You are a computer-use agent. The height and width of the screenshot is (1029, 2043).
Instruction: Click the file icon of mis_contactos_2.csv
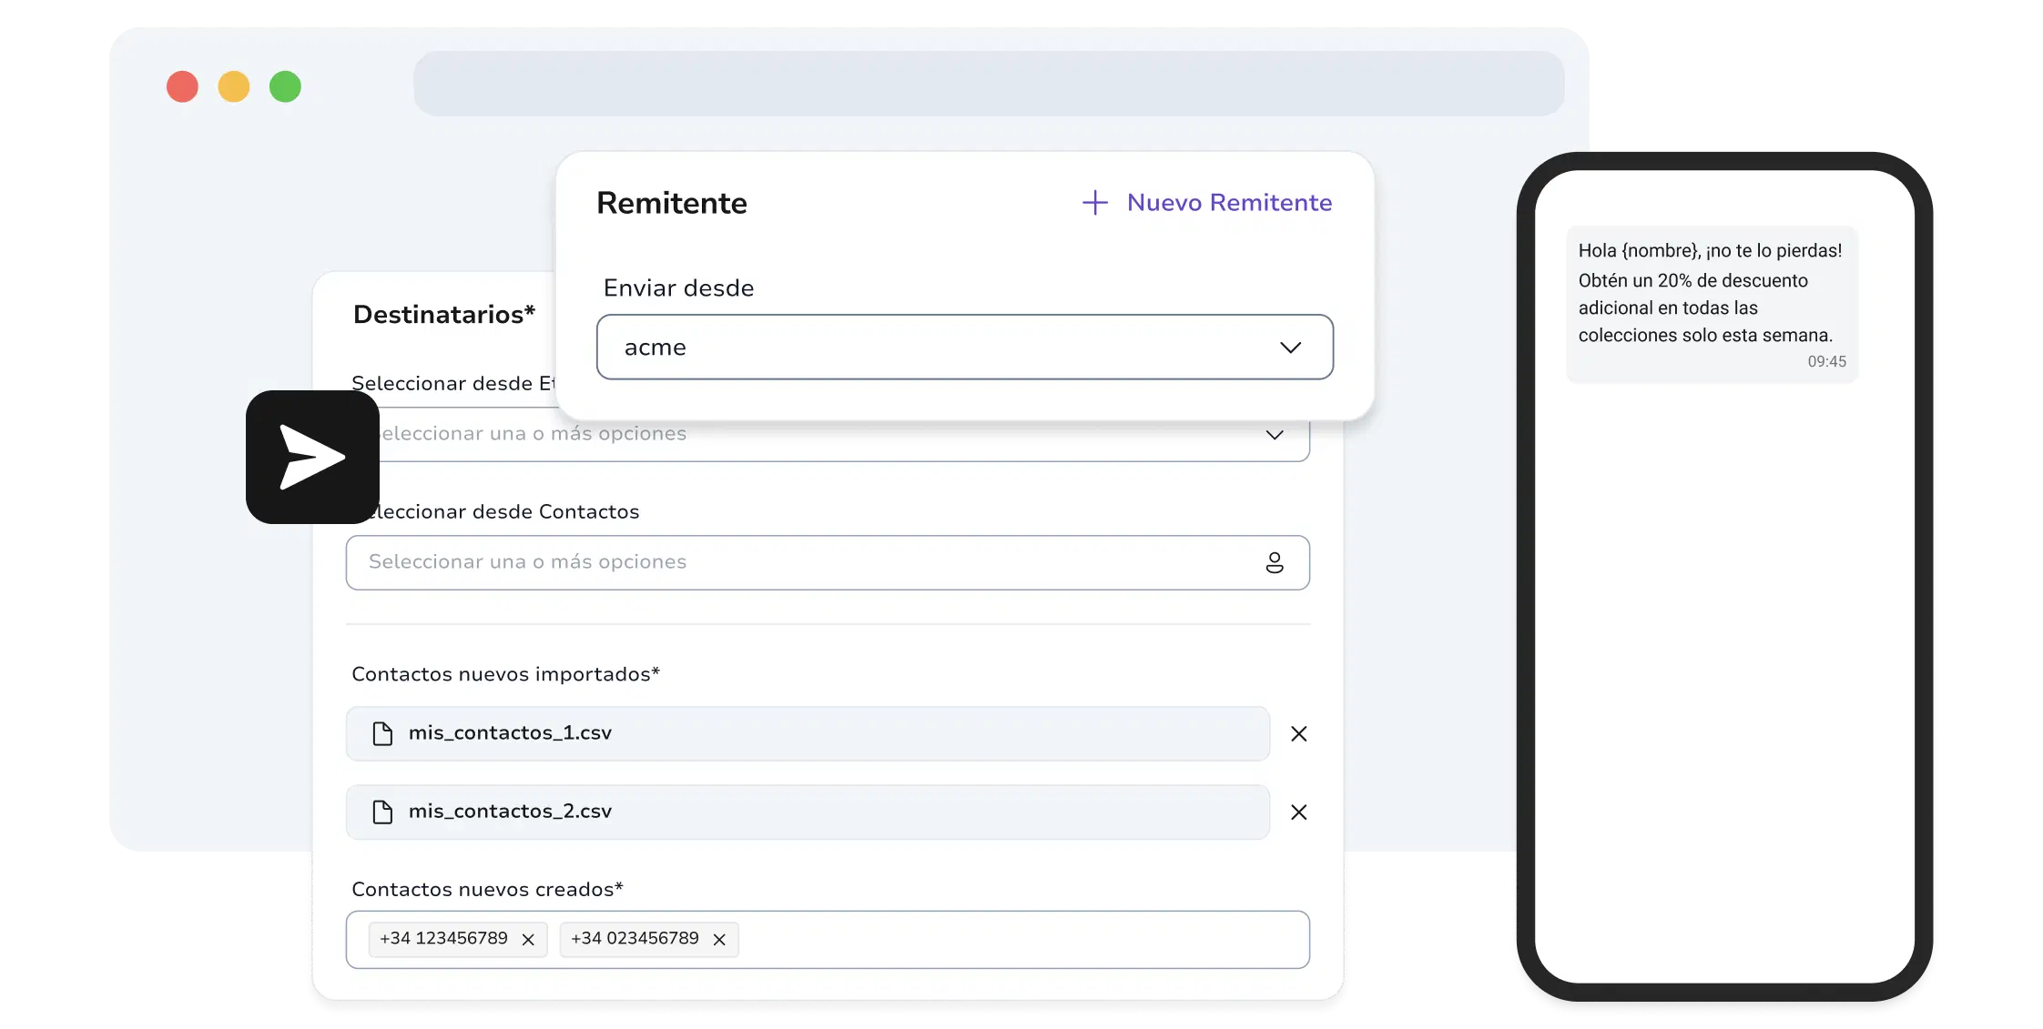[382, 812]
